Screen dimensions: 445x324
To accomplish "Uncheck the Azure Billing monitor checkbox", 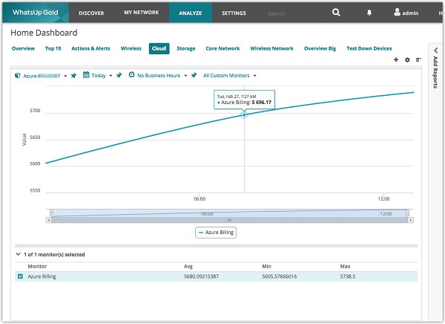I will (20, 276).
